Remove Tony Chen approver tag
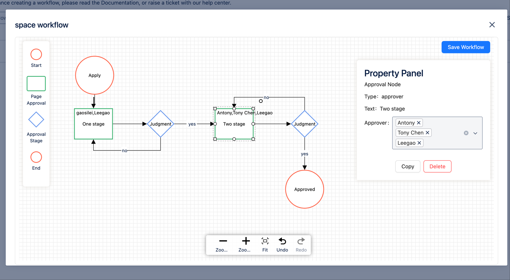The image size is (510, 280). pos(428,133)
